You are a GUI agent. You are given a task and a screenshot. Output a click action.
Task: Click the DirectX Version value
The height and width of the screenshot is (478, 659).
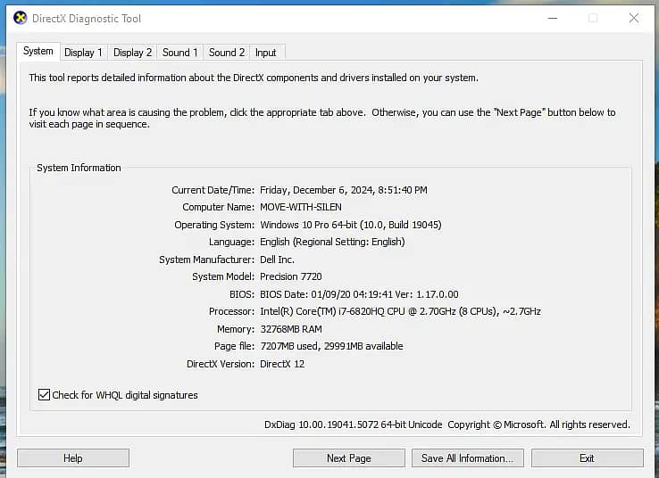point(282,364)
